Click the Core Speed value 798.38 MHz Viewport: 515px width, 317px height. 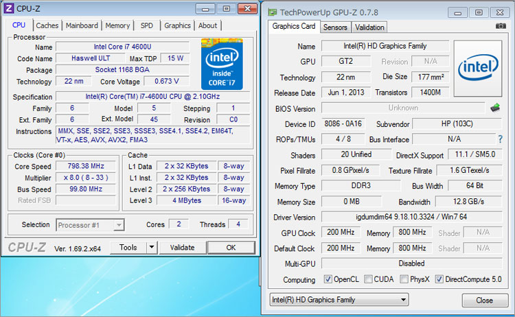coord(85,166)
